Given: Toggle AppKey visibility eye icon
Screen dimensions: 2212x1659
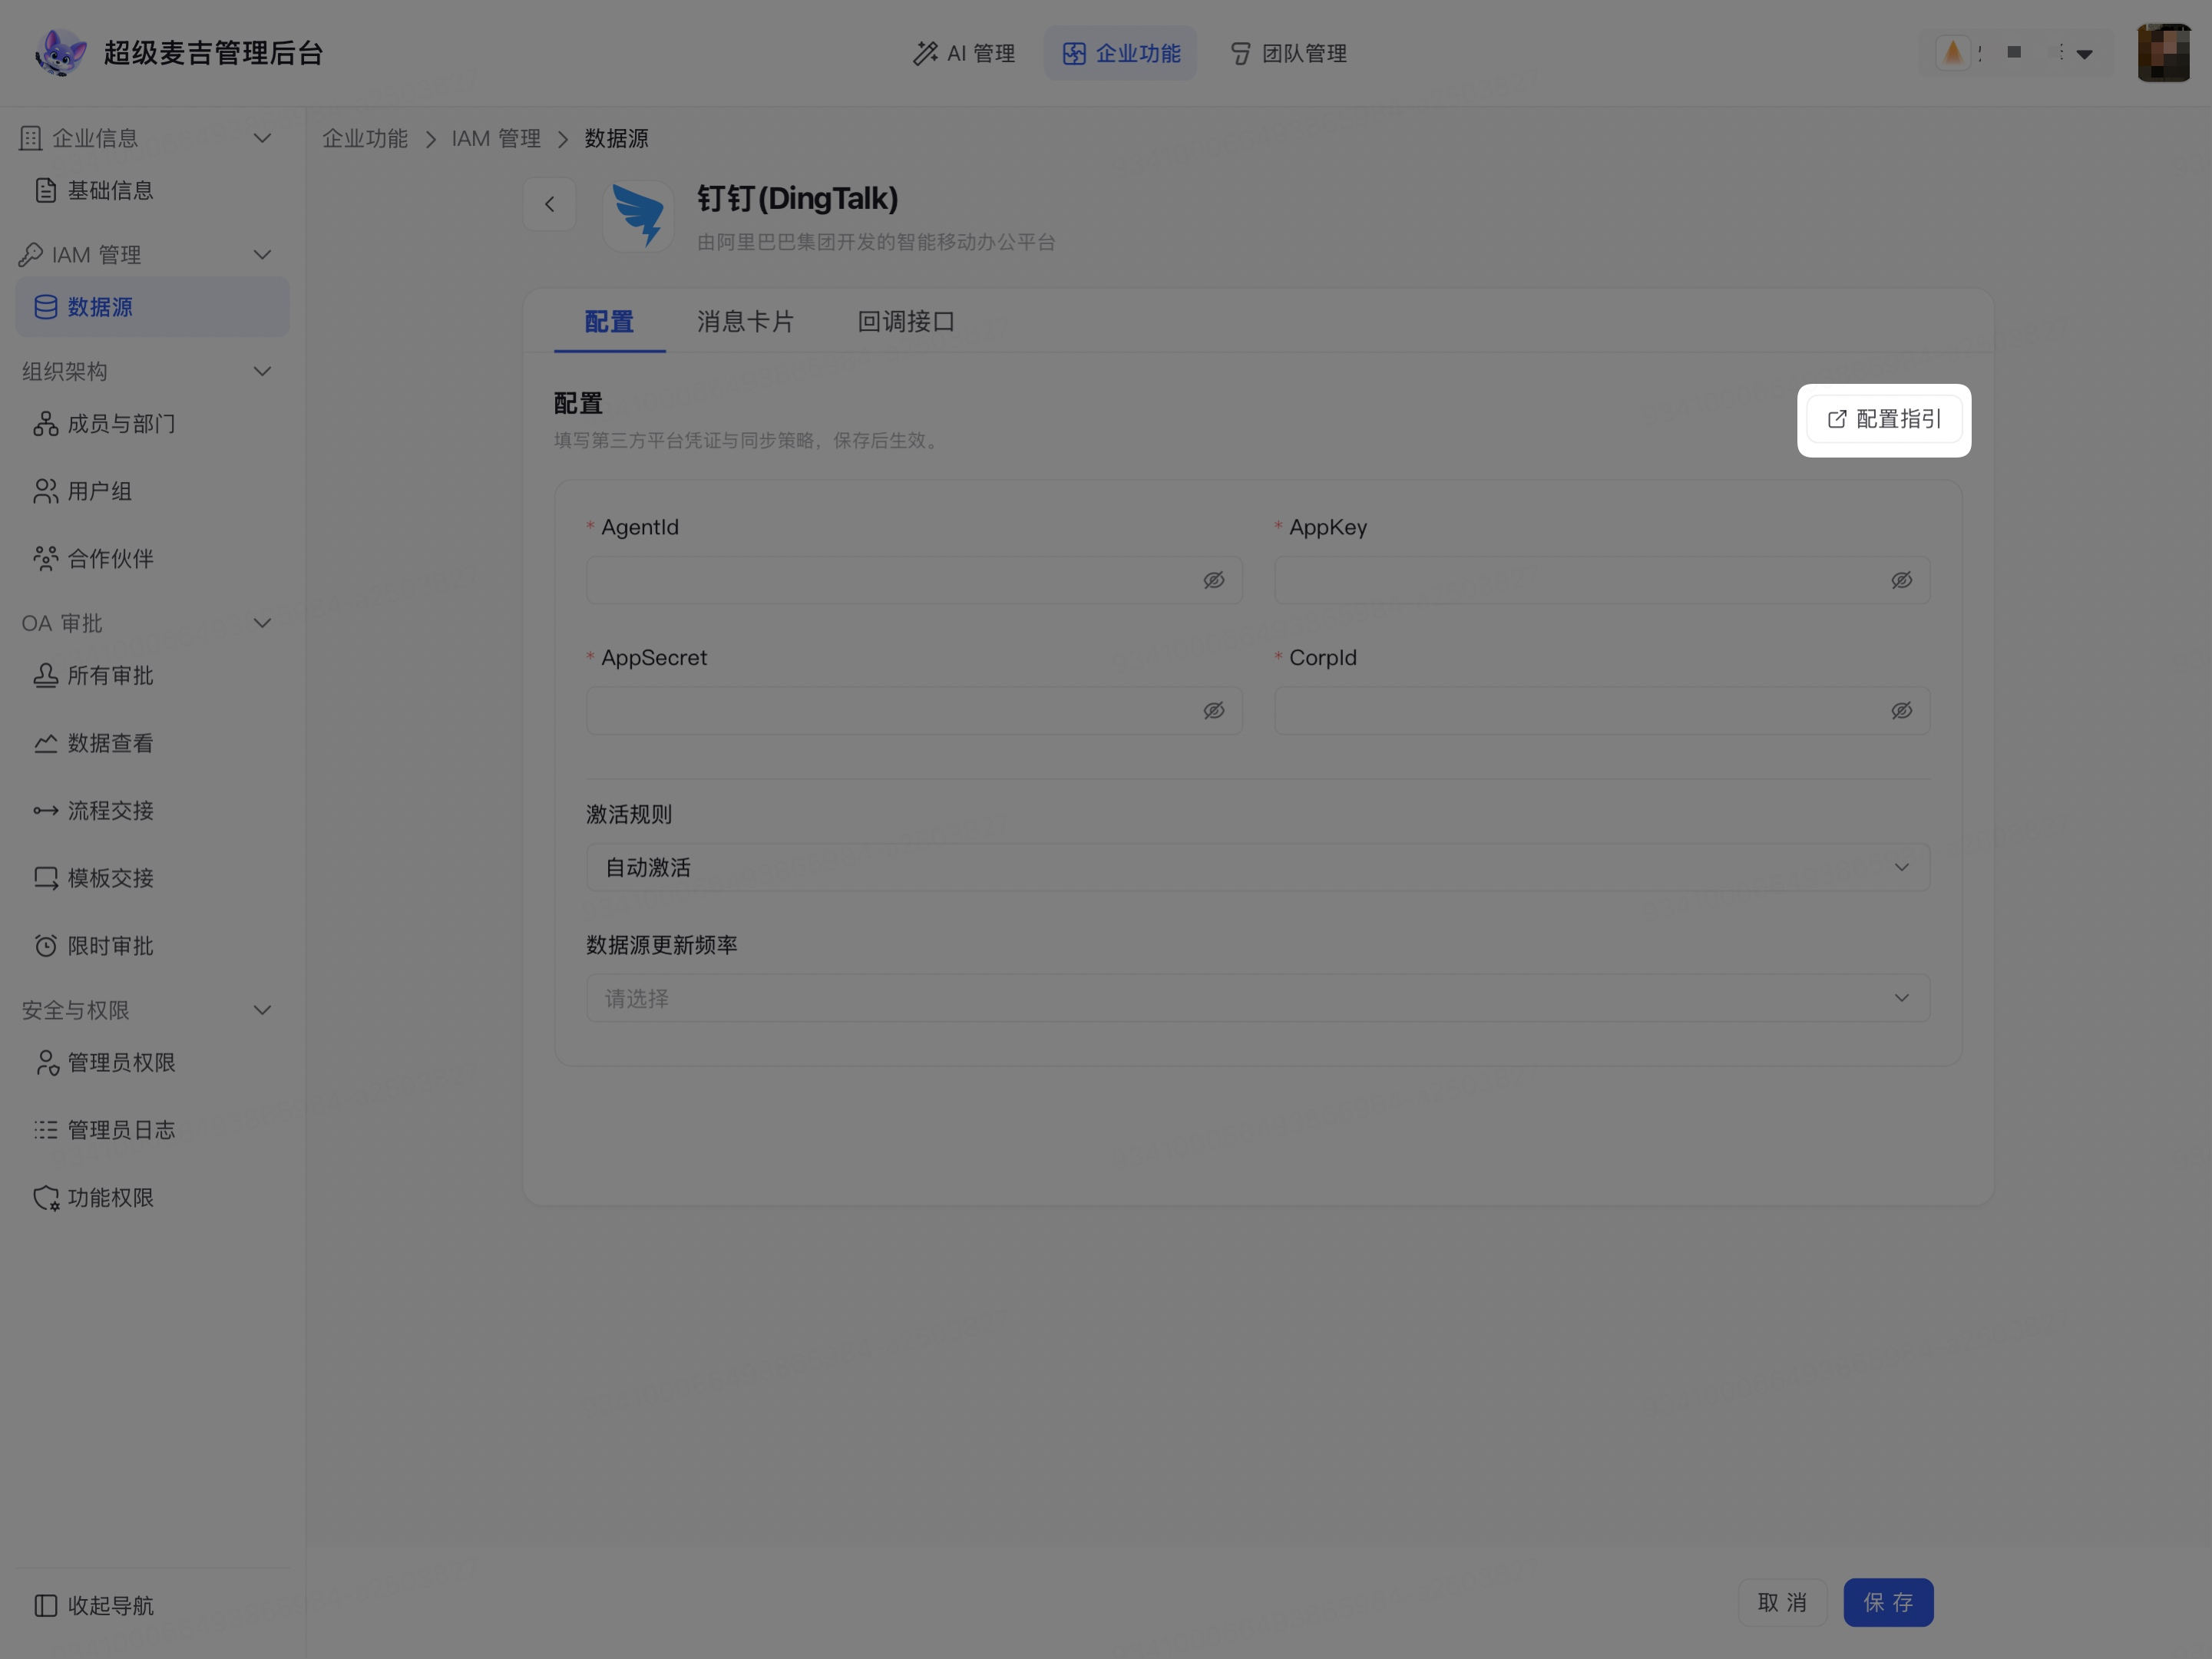Looking at the screenshot, I should pos(1901,580).
